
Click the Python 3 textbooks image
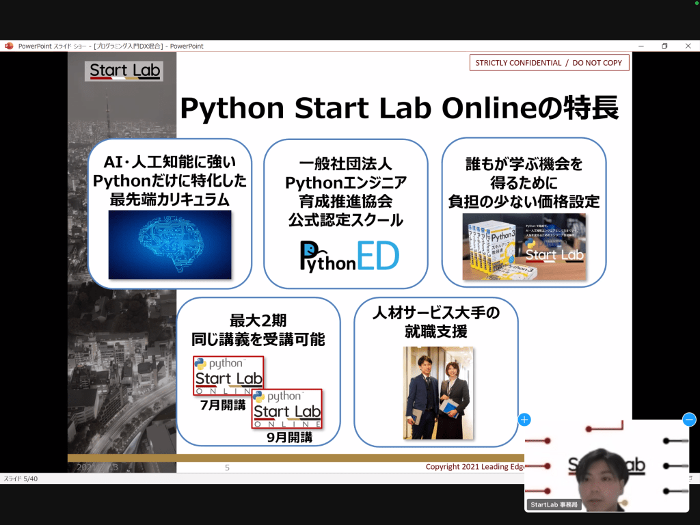coord(524,247)
